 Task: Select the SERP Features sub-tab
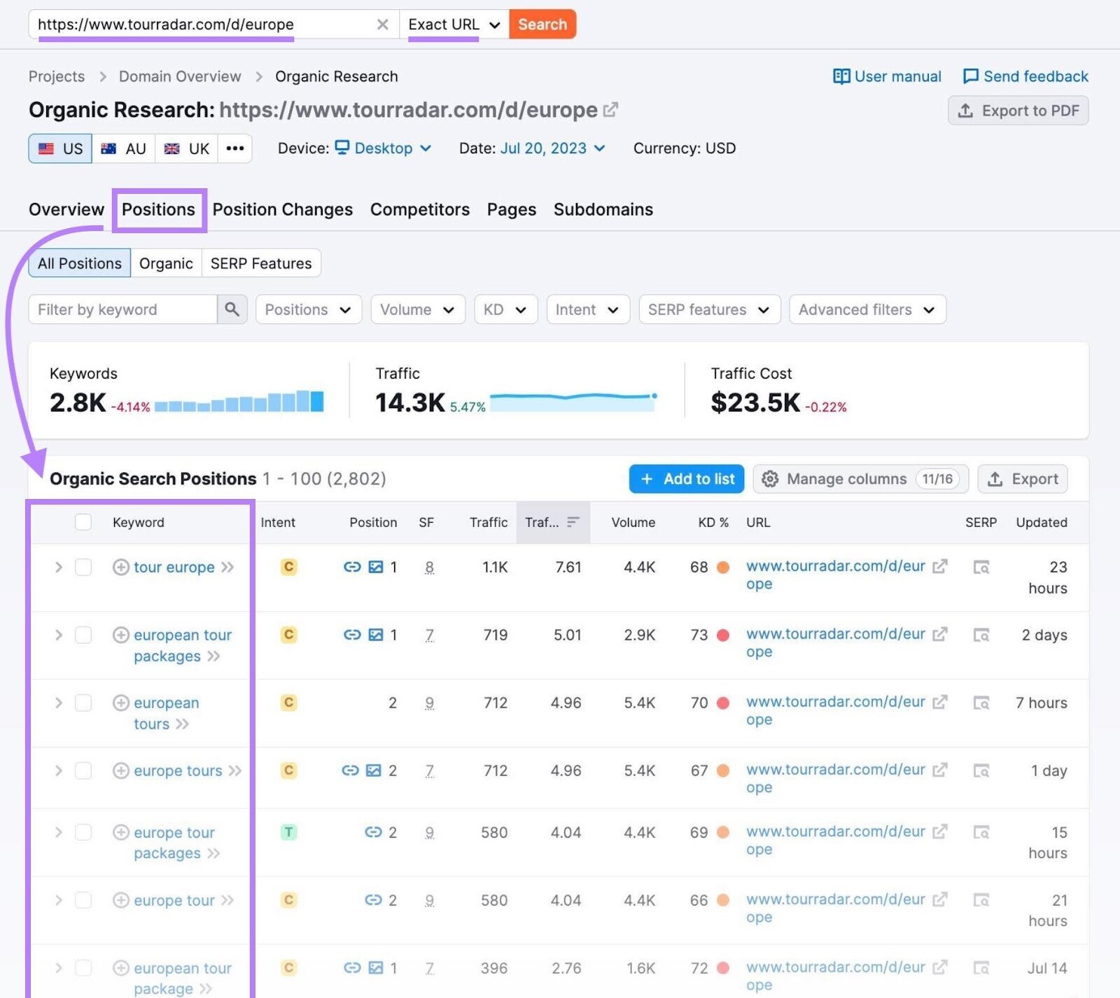tap(261, 263)
